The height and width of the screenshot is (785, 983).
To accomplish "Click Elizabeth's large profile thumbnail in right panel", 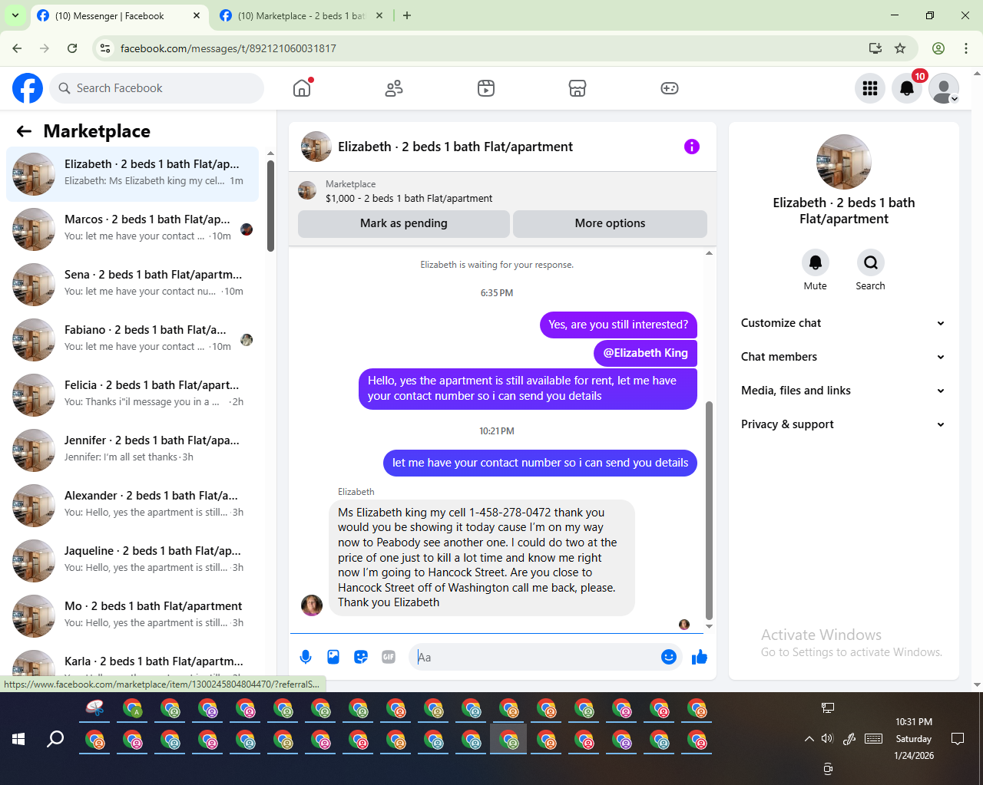I will [x=844, y=162].
